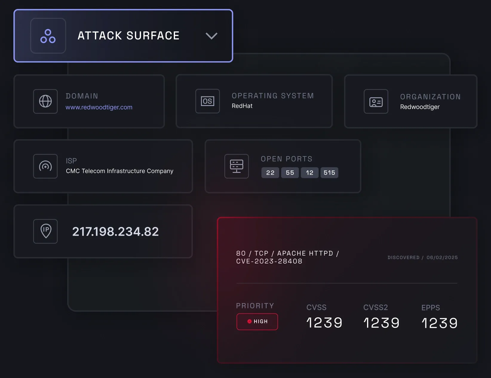The width and height of the screenshot is (491, 378).
Task: Select open port 55 chip
Action: coord(290,173)
